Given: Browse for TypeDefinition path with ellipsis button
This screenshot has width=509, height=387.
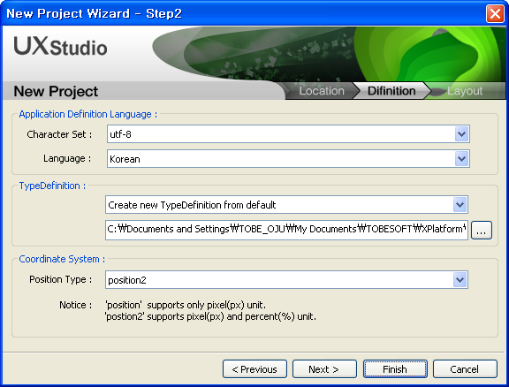Looking at the screenshot, I should [x=482, y=231].
